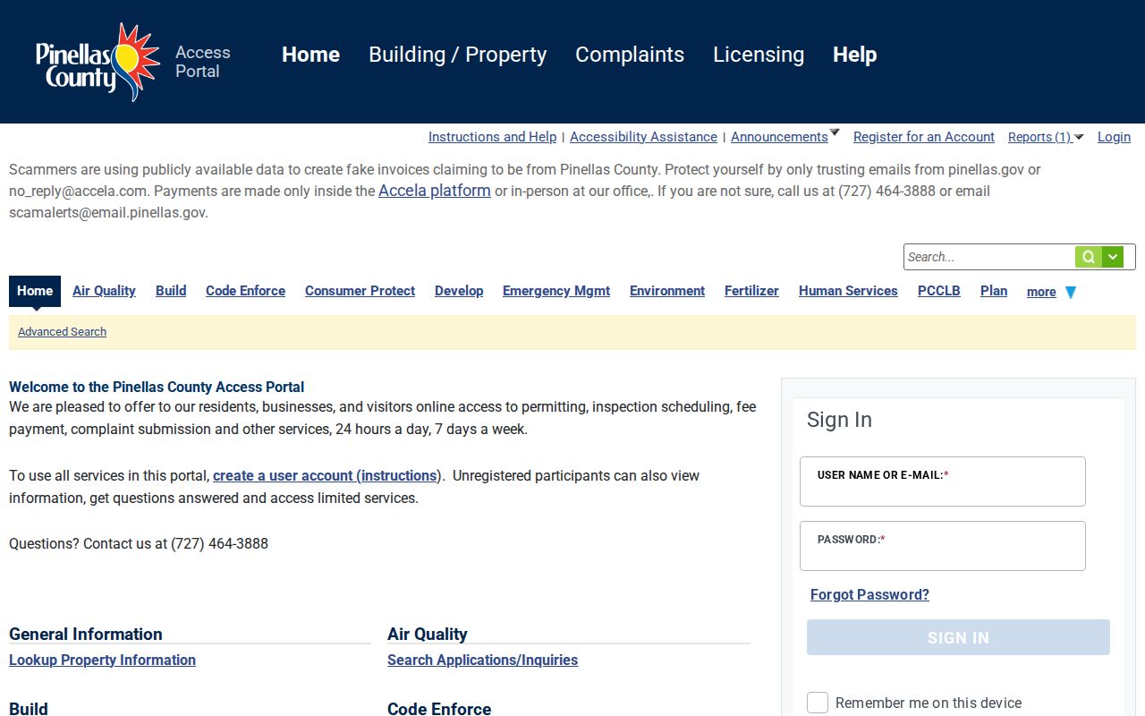Click the Instructions and Help link

(492, 137)
